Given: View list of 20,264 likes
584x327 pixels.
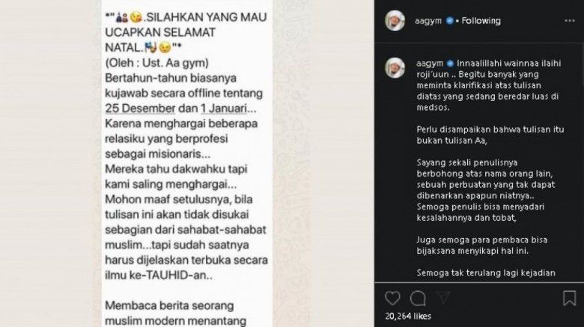Looking at the screenshot, I should pos(408,317).
